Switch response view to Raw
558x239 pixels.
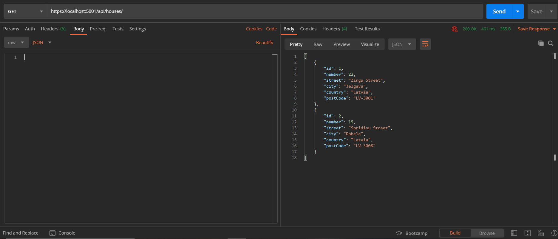pos(318,44)
